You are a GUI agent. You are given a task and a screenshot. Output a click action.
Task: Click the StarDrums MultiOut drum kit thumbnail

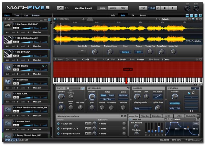click(x=8, y=26)
